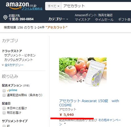Open the すべて search category dropdown

(53, 6)
